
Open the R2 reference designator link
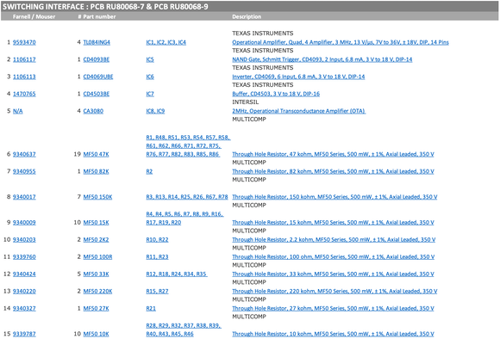tap(149, 171)
